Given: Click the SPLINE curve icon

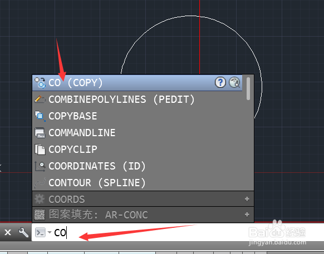Looking at the screenshot, I should pyautogui.click(x=40, y=183).
